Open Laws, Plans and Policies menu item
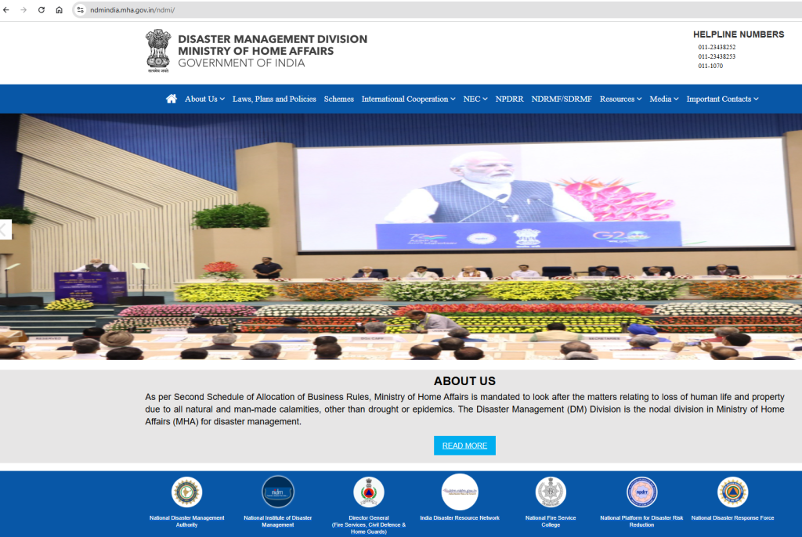Screen dimensions: 802x537 274,99
